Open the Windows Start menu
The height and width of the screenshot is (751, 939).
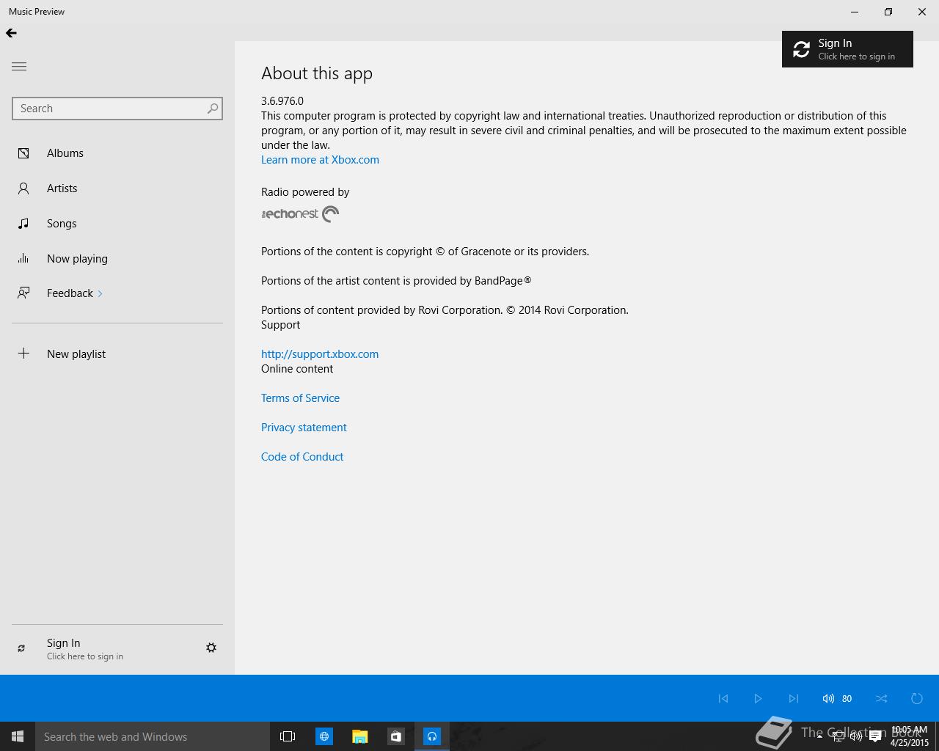point(18,736)
